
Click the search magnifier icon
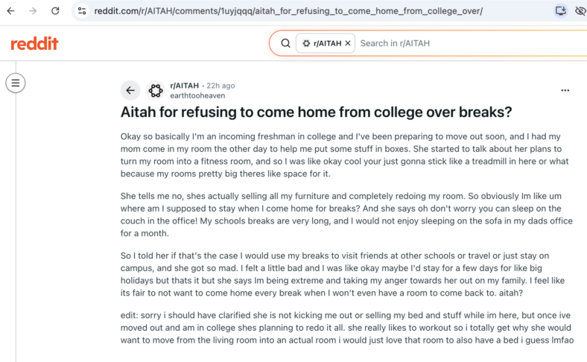pos(285,43)
